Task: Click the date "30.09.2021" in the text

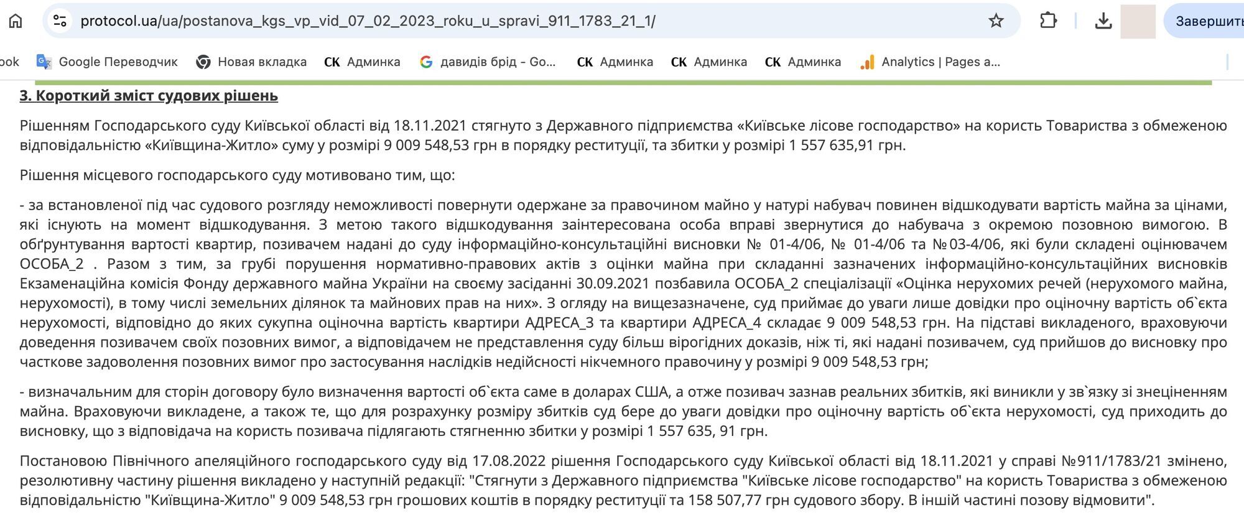Action: [x=613, y=284]
